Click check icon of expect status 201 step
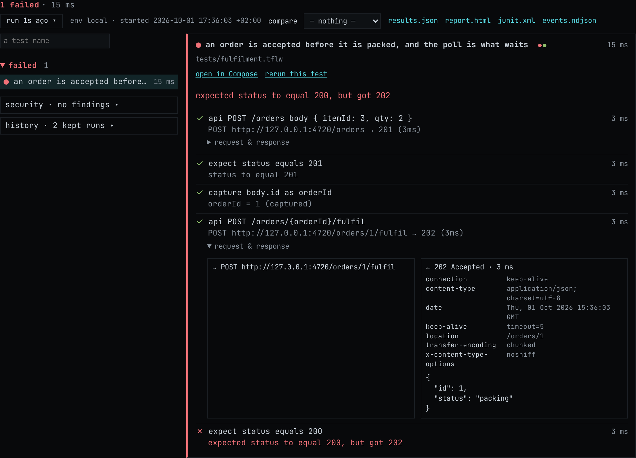This screenshot has width=636, height=458. pyautogui.click(x=200, y=163)
